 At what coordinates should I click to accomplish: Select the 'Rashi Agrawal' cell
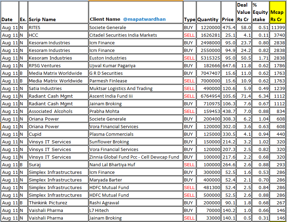point(136,203)
